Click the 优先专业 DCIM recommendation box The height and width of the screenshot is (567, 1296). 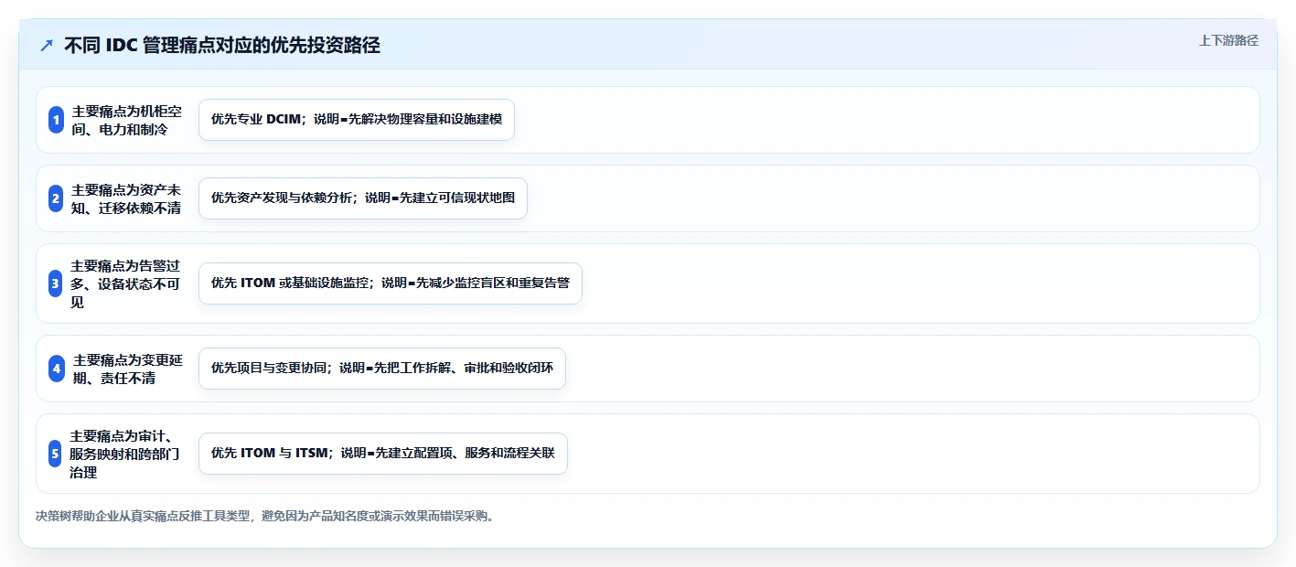[357, 120]
